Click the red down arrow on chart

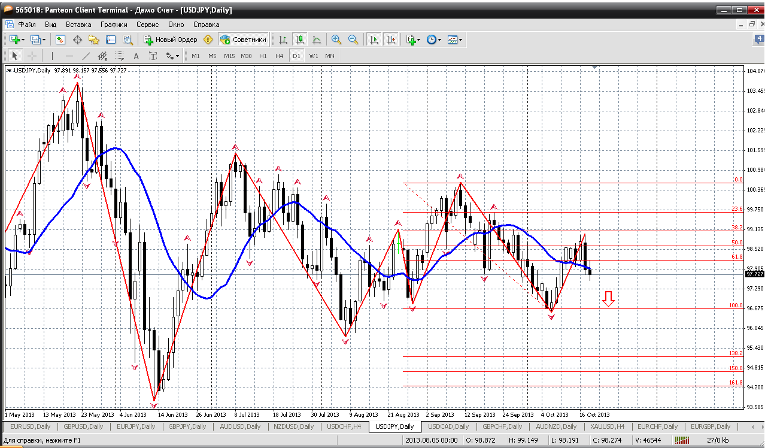point(608,298)
